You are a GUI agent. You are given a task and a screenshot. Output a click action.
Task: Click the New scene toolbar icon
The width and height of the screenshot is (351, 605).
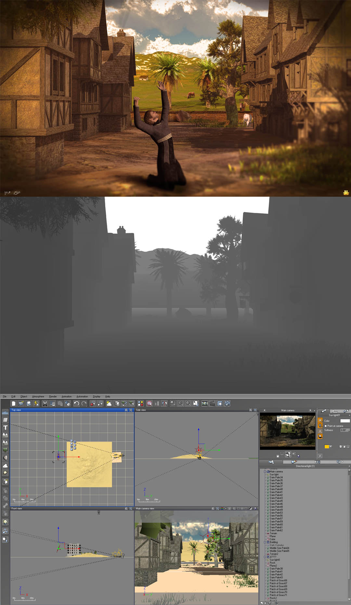(x=13, y=403)
